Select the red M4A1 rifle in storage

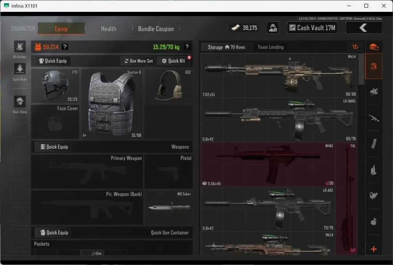coord(268,165)
